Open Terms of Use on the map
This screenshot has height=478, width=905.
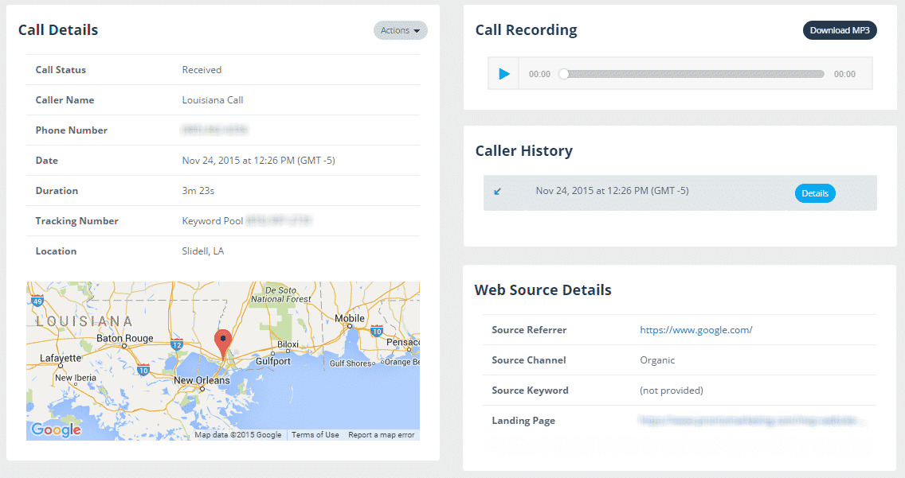[315, 435]
